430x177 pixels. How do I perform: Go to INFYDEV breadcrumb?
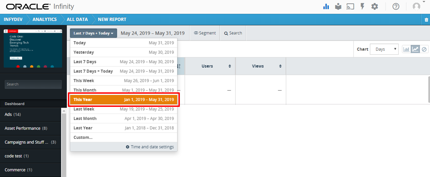coord(13,19)
